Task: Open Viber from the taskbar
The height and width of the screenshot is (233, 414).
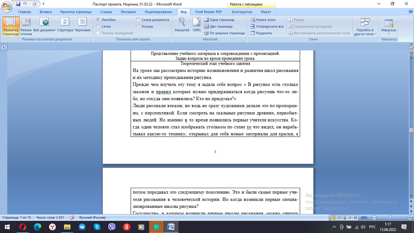Action: coord(112,227)
